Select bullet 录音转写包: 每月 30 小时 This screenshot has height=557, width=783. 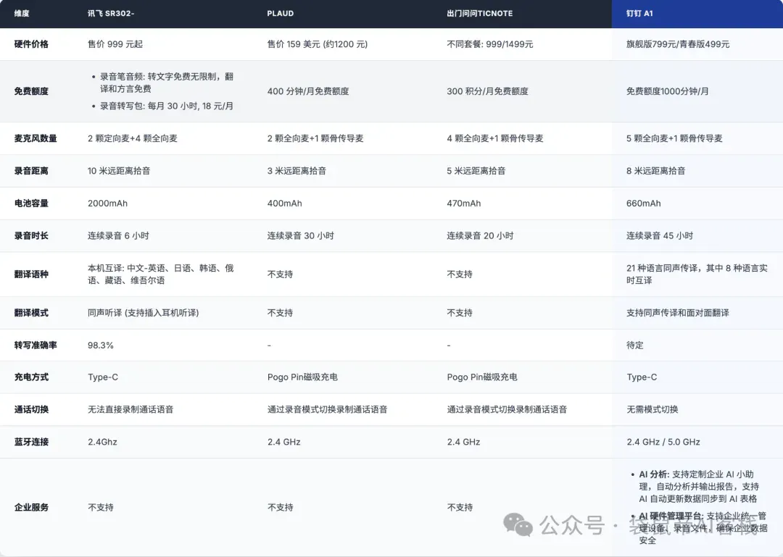(166, 106)
